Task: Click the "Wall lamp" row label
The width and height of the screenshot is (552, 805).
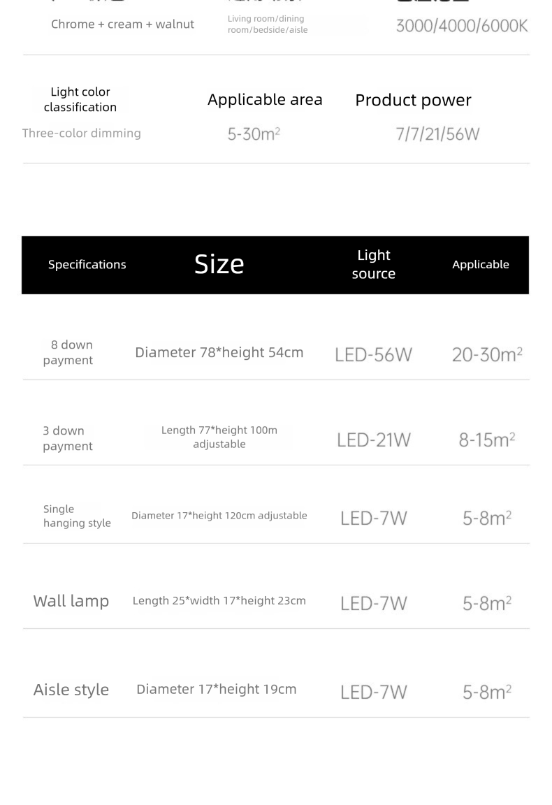Action: 71,601
